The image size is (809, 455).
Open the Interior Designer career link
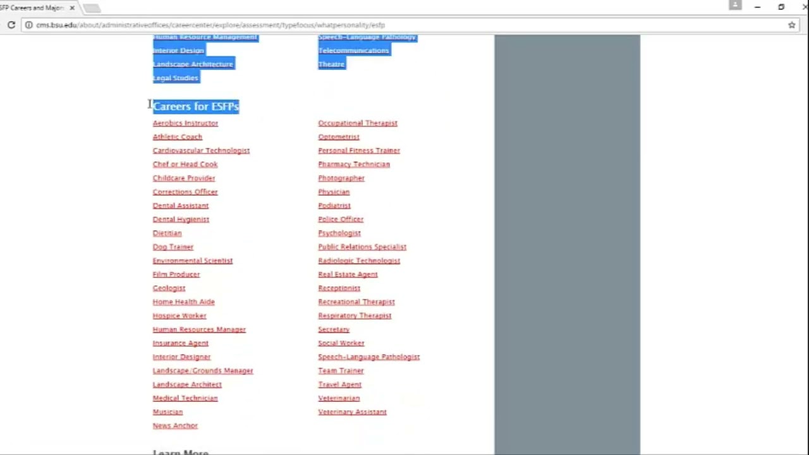tap(181, 357)
